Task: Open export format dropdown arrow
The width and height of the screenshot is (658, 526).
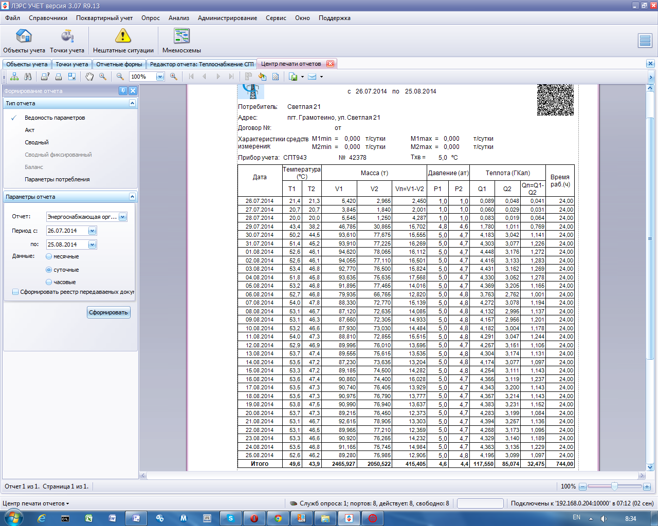Action: 302,77
